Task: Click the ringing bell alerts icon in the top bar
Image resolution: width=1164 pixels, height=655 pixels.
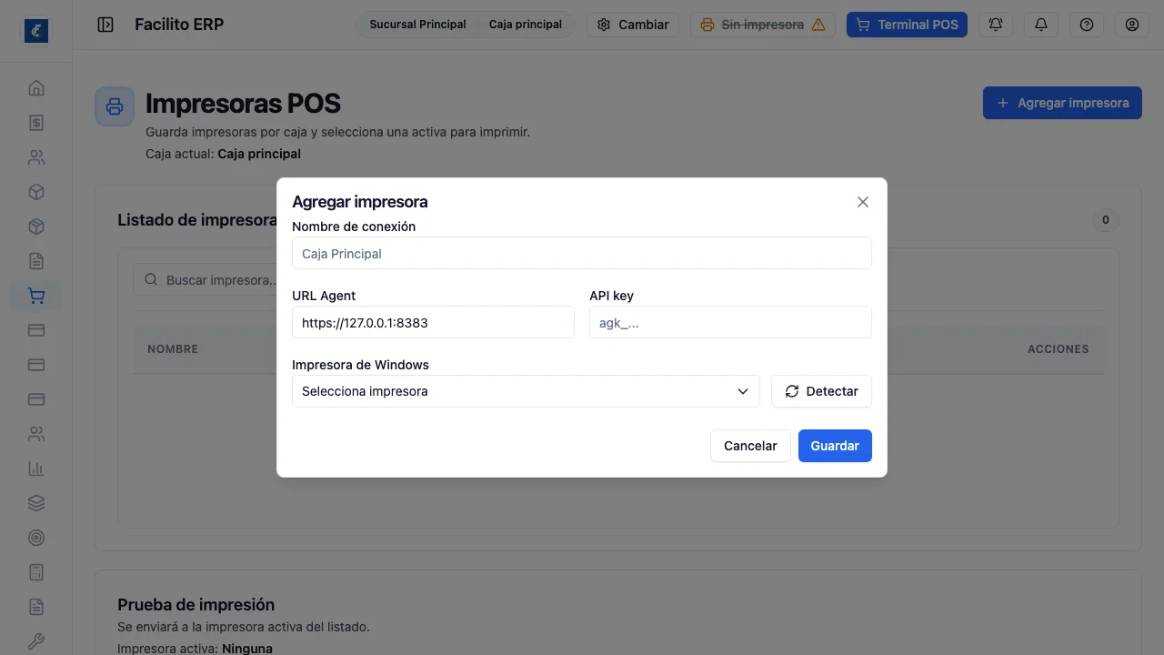Action: (x=996, y=25)
